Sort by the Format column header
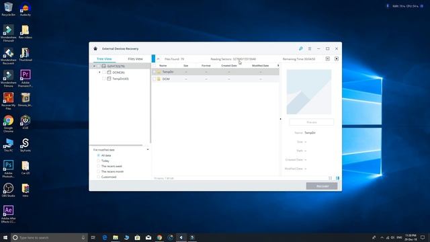The image size is (430, 242). tap(206, 66)
